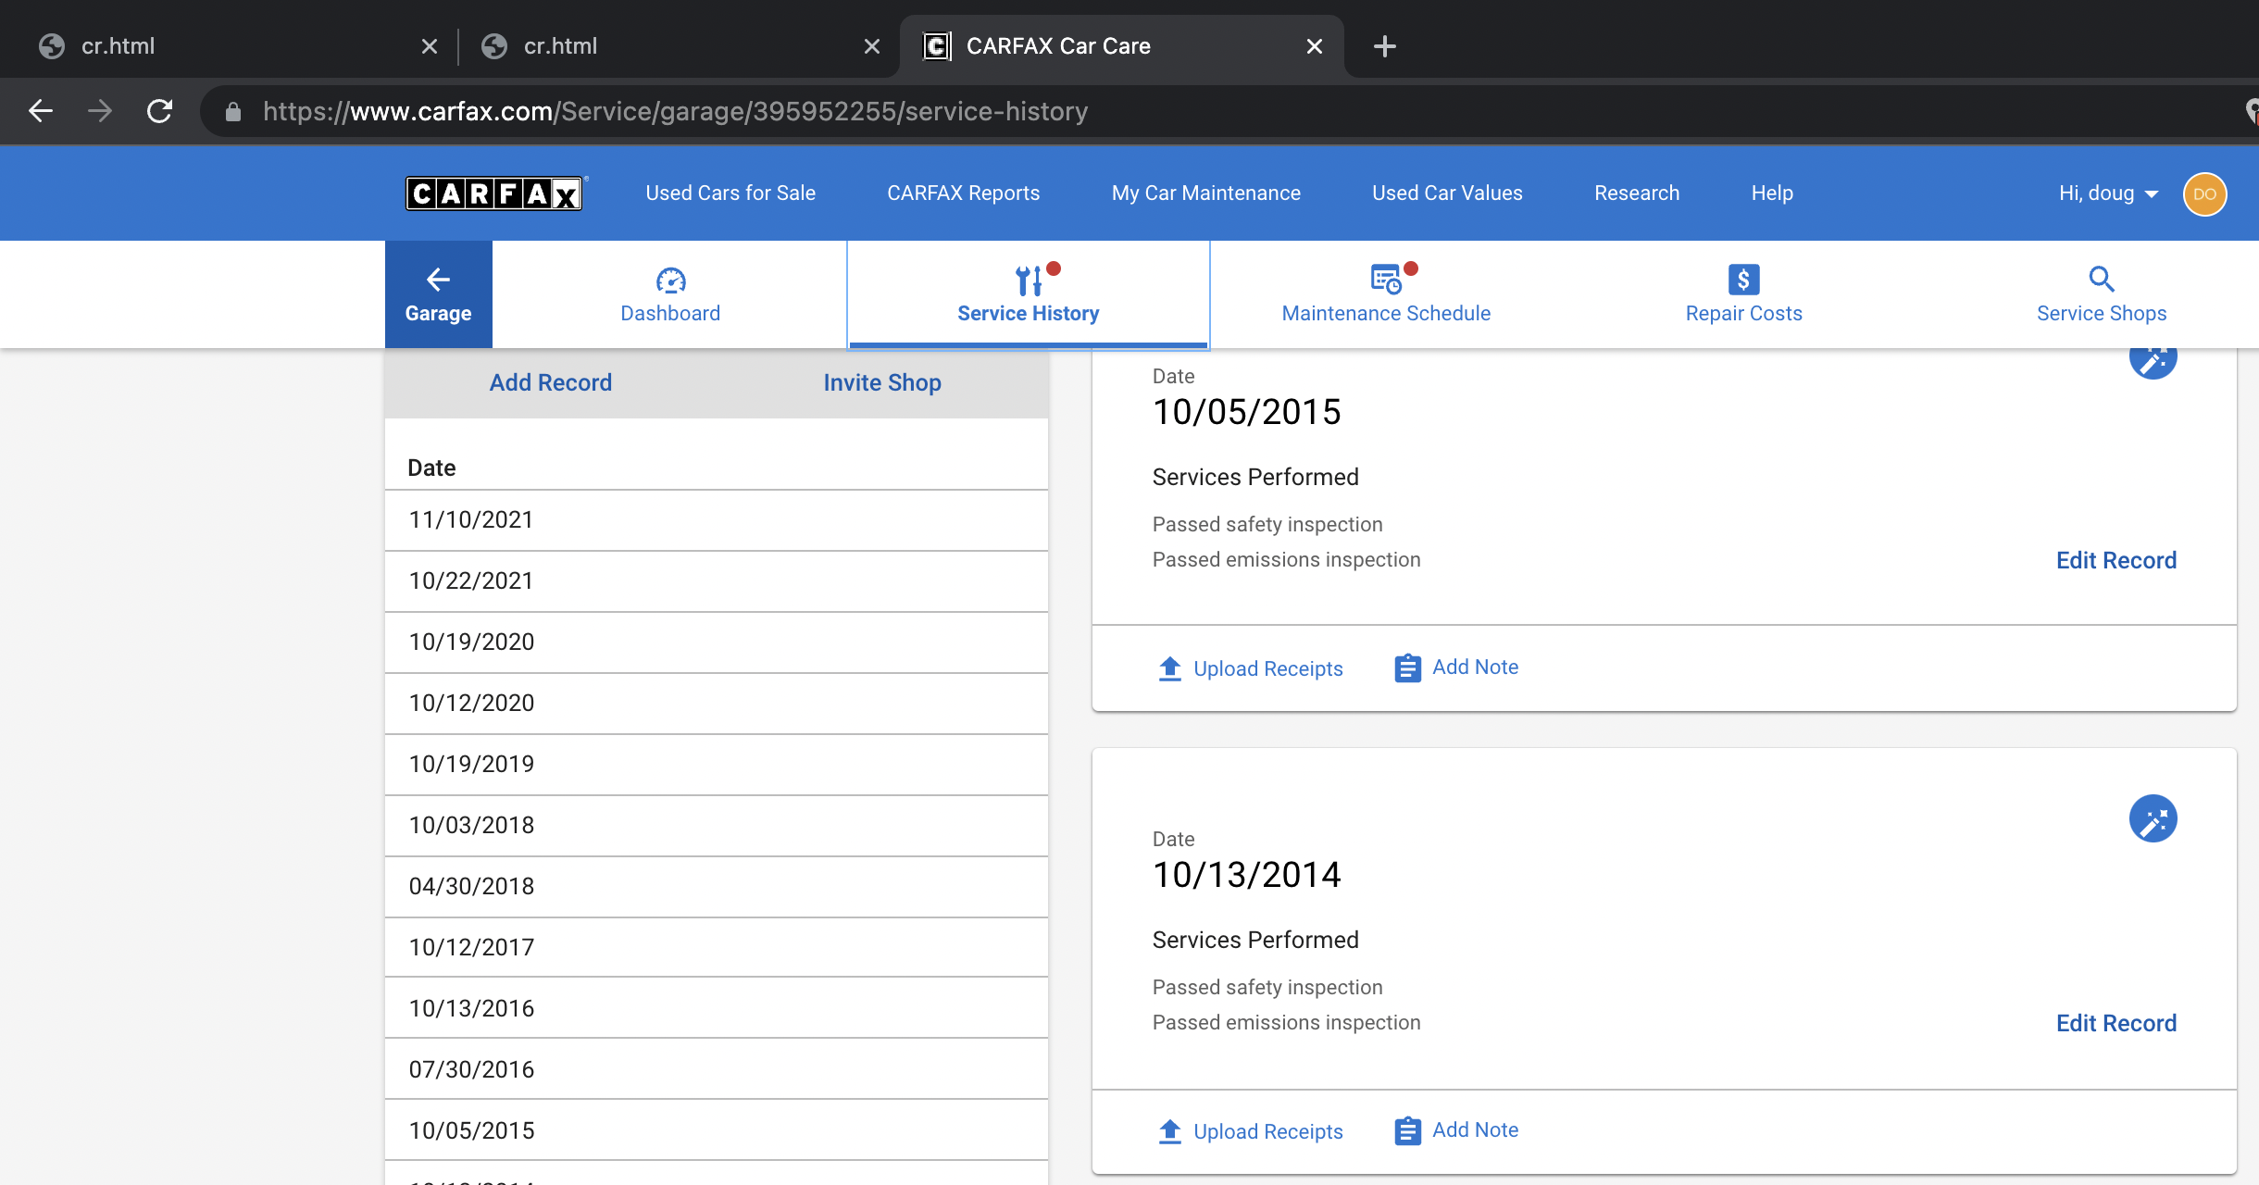
Task: Click note clipboard icon on 10/05/2015 record
Action: pos(1407,667)
